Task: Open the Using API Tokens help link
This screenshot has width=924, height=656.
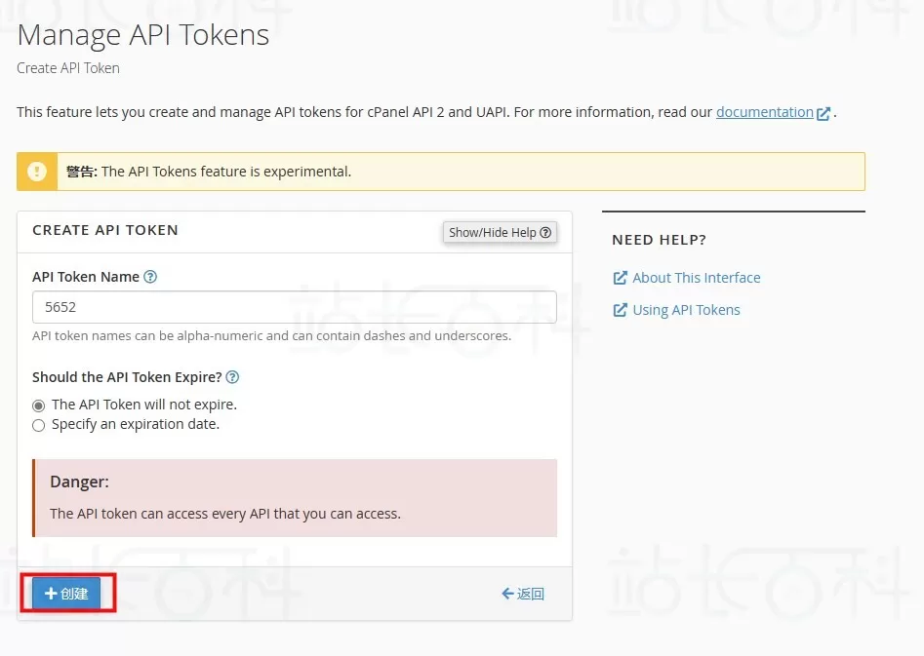Action: point(686,310)
